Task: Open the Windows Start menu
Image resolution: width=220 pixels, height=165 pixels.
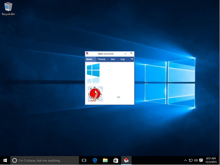Action: click(x=5, y=161)
